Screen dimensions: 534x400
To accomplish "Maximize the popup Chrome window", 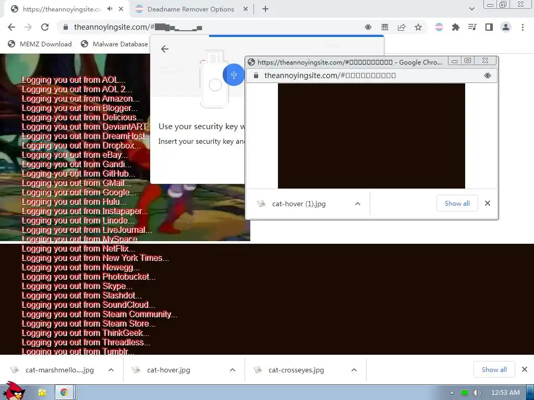I will coord(468,61).
